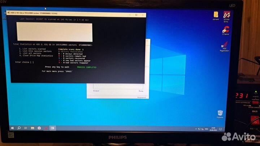Image resolution: width=260 pixels, height=146 pixels.
Task: Close the background dialog window
Action: click(x=147, y=40)
